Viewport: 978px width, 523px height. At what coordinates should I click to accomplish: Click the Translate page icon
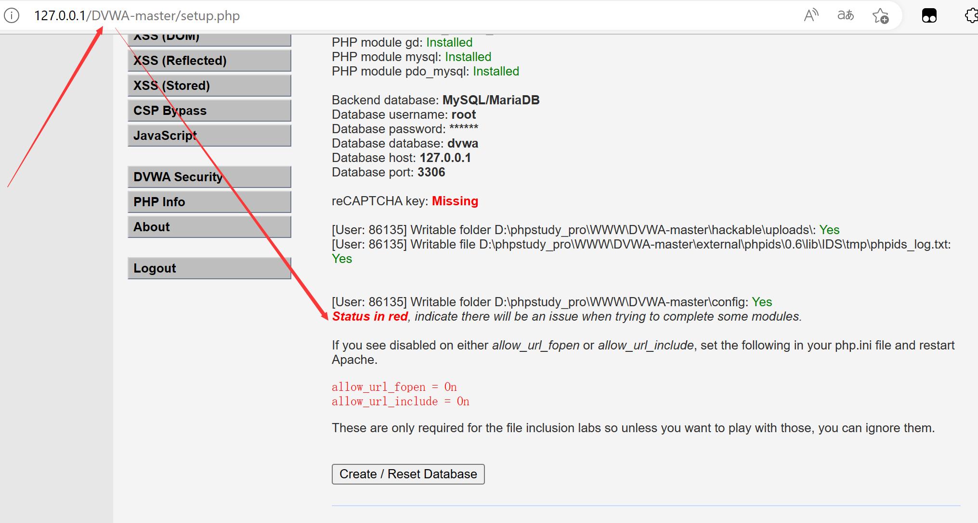[846, 15]
